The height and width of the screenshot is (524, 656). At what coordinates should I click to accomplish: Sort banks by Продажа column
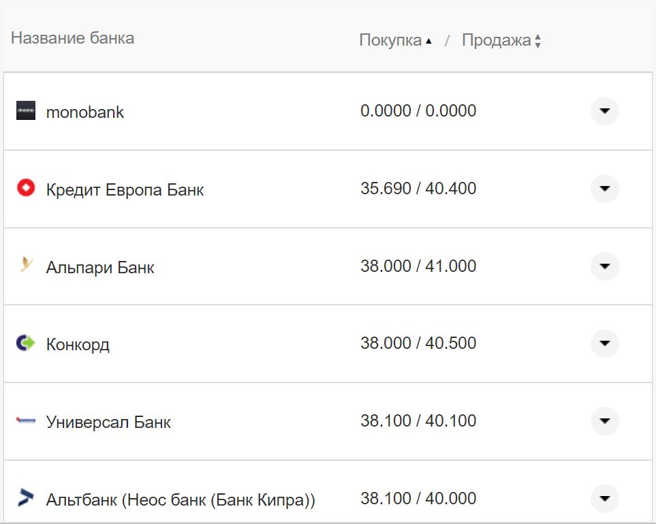[501, 40]
